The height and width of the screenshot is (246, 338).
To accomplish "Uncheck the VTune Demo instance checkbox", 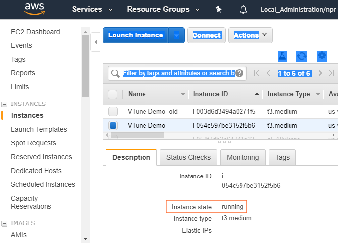I will point(113,125).
